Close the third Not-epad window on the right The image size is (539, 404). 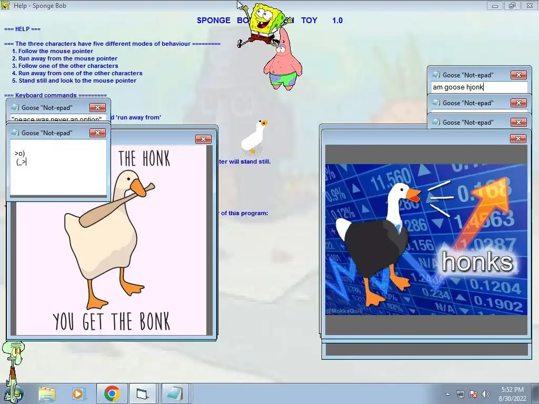[x=518, y=122]
